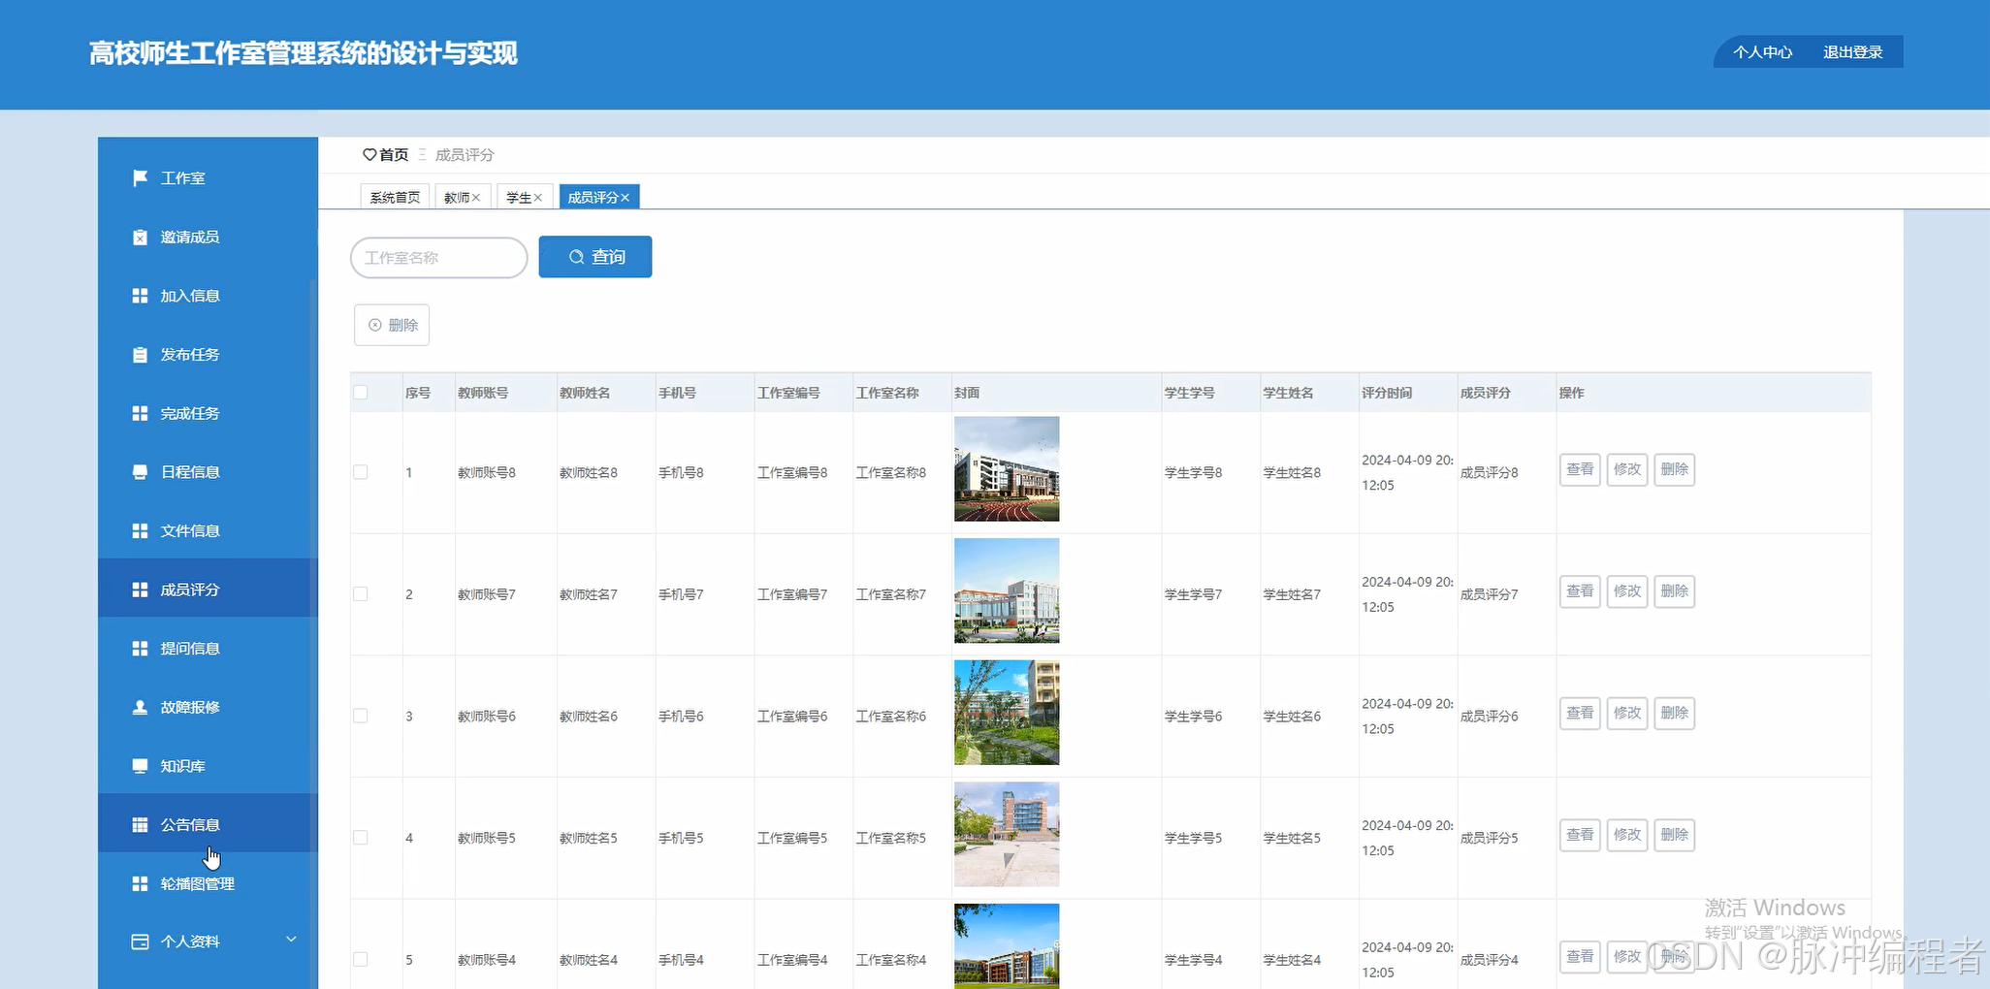Viewport: 1990px width, 989px height.
Task: Click the grid icon beside 提问信息
Action: coord(140,649)
